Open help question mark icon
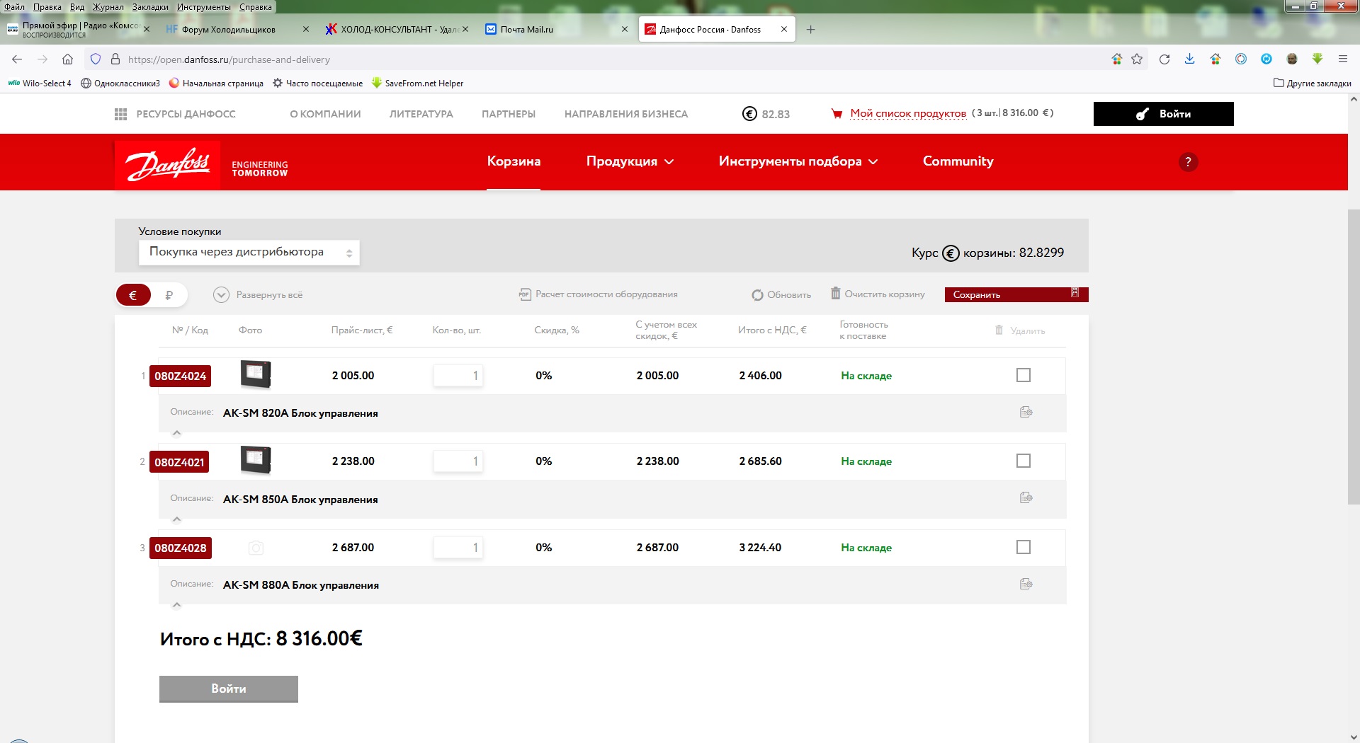The width and height of the screenshot is (1360, 743). coord(1188,162)
